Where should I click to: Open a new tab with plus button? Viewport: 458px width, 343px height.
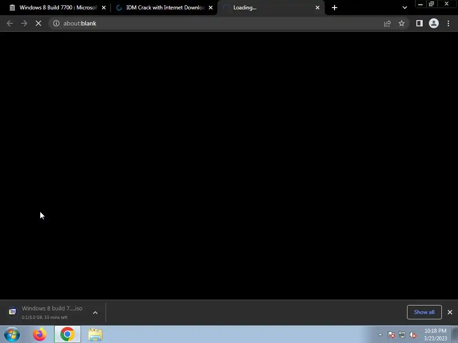click(x=335, y=8)
